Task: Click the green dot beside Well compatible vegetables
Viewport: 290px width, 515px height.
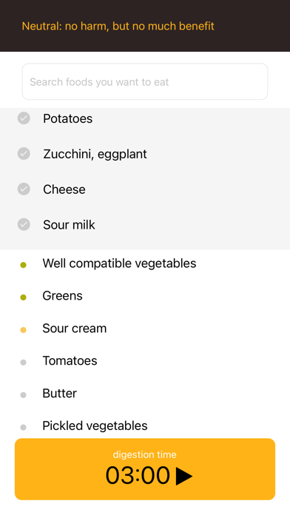Action: (x=24, y=265)
